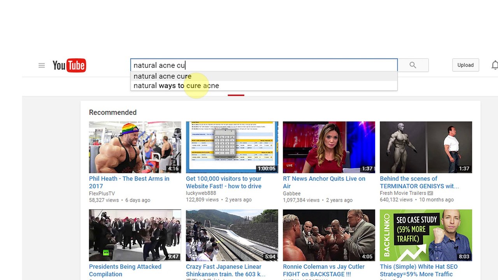Open Presidents Being Attacked thumbnail
Image resolution: width=498 pixels, height=280 pixels.
pos(135,235)
